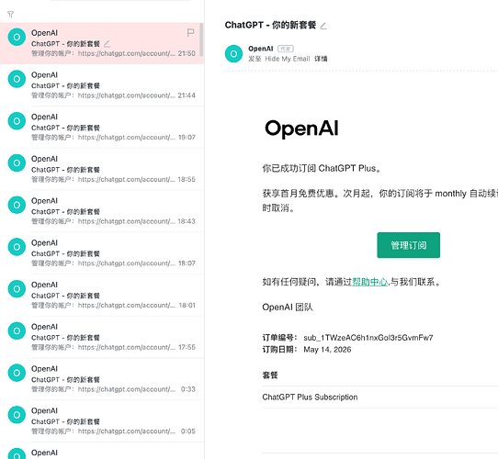Open the email received at 18:55

[102, 169]
